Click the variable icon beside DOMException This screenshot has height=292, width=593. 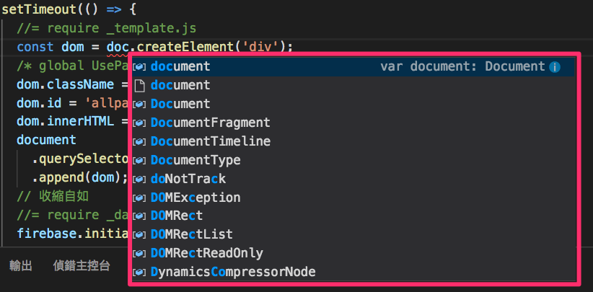pyautogui.click(x=140, y=198)
